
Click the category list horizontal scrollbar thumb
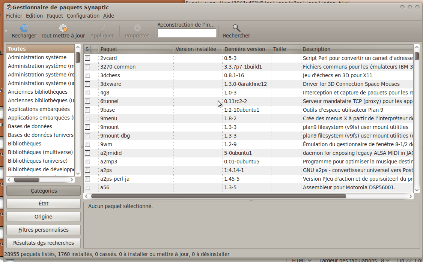pos(26,180)
